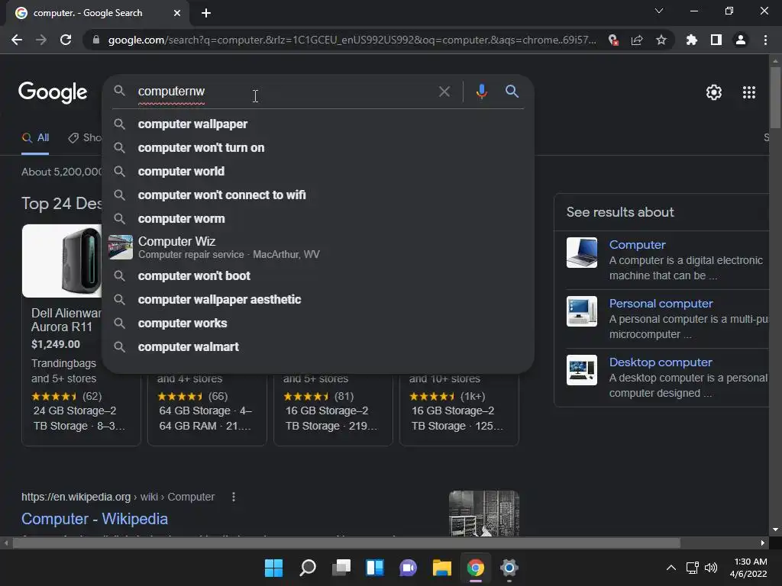This screenshot has height=586, width=782.
Task: Bookmark this page with the star icon
Action: pyautogui.click(x=661, y=40)
